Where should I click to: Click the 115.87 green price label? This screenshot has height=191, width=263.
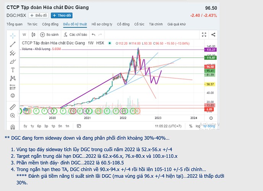click(210, 58)
